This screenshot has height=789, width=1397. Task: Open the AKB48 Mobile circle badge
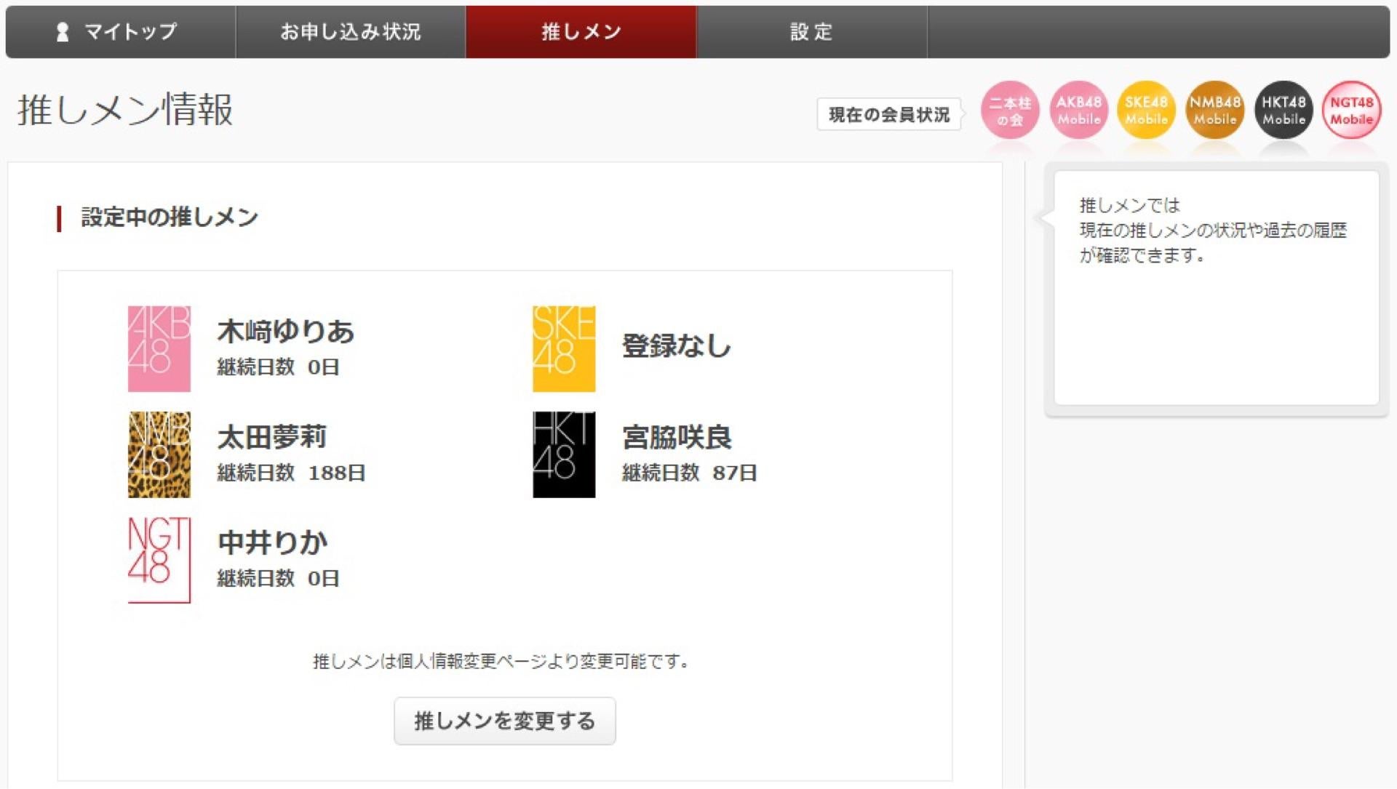1078,111
